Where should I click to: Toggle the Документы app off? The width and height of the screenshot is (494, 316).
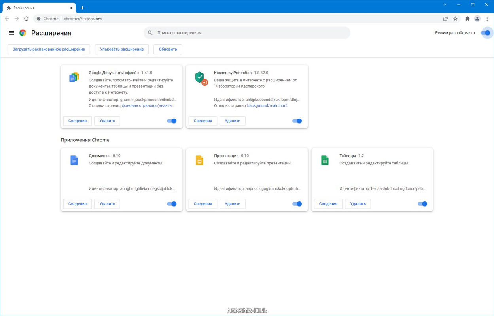pyautogui.click(x=172, y=204)
